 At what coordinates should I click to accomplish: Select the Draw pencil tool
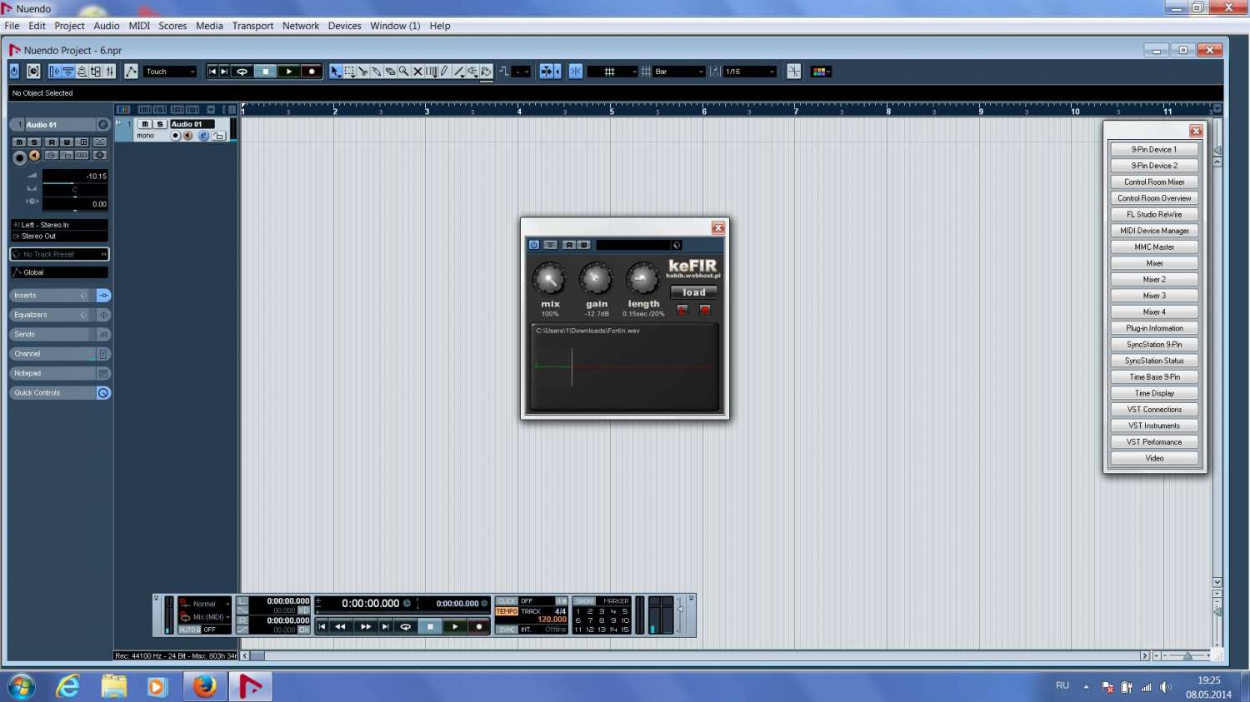tap(444, 72)
